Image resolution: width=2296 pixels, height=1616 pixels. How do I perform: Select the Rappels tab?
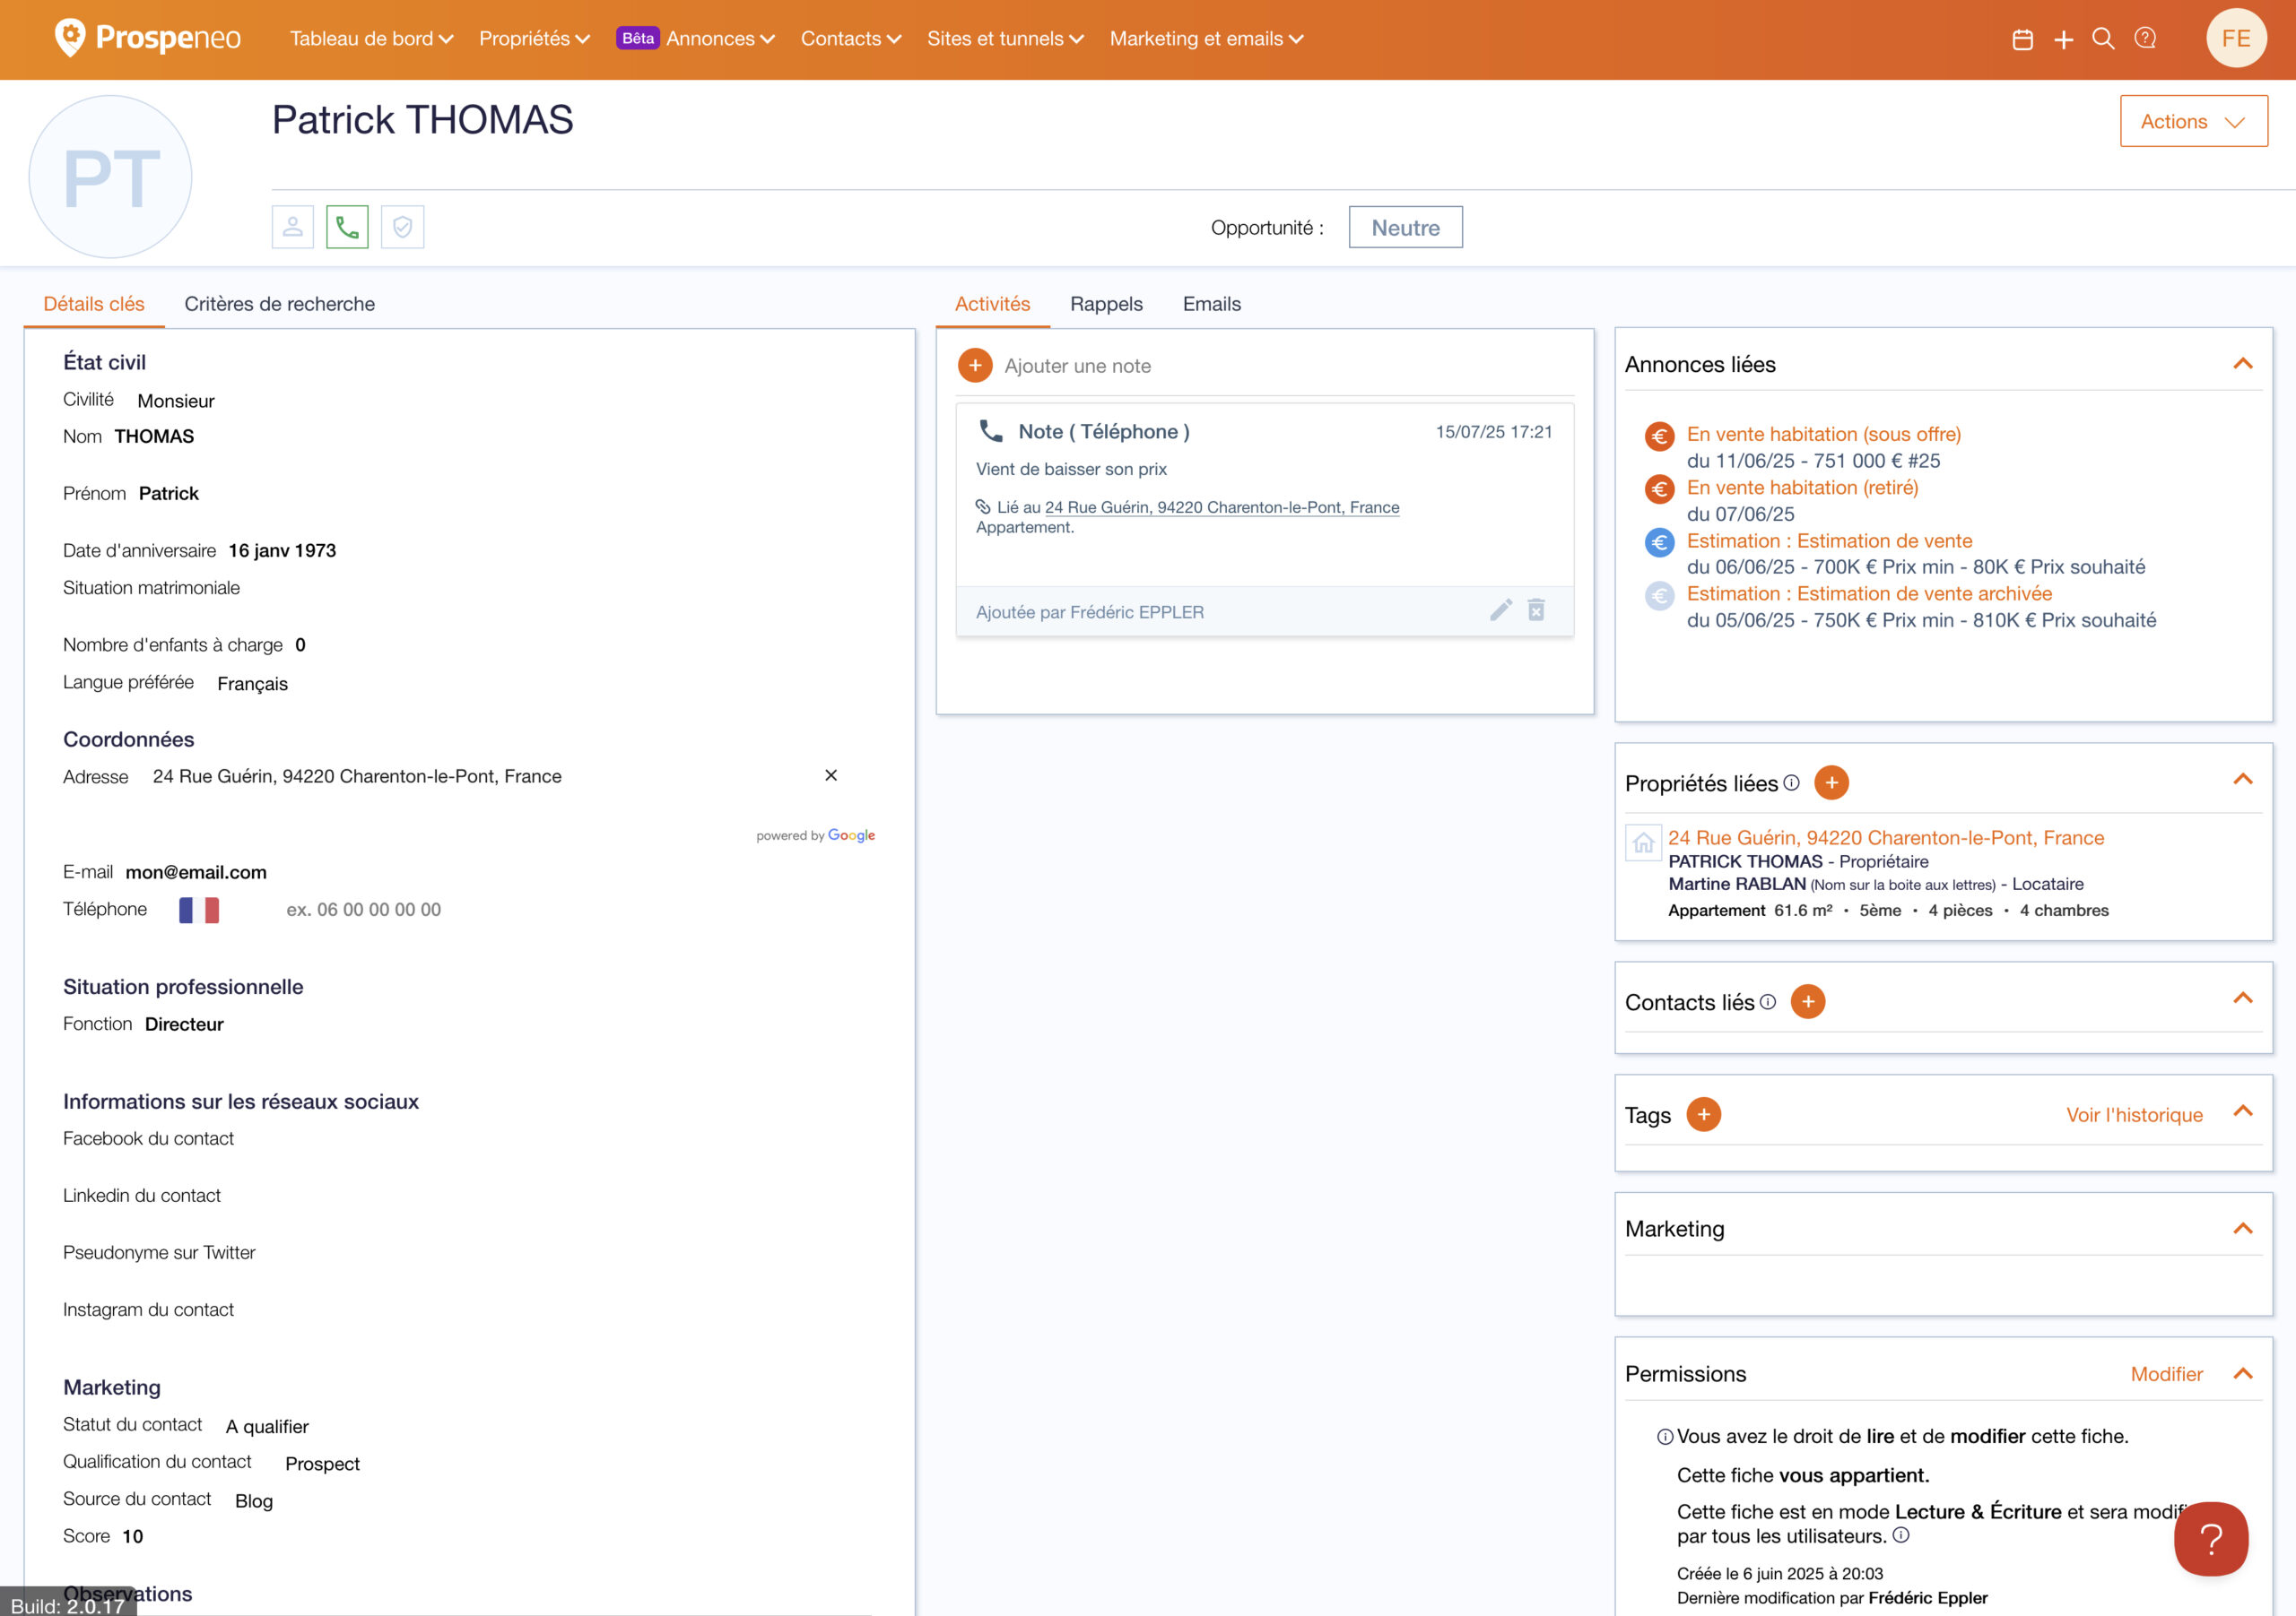pyautogui.click(x=1106, y=304)
